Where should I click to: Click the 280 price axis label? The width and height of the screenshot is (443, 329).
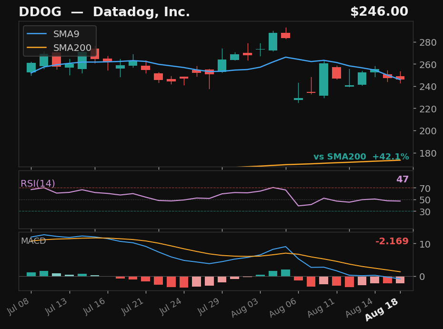click(x=428, y=43)
